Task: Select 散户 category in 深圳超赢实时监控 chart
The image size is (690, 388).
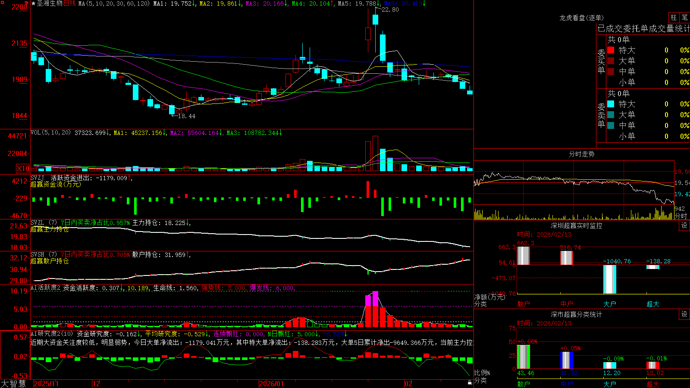Action: pyautogui.click(x=524, y=304)
